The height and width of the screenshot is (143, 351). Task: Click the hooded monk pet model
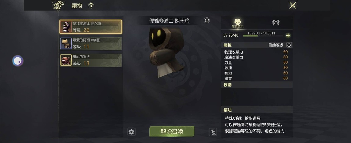pos(166,52)
